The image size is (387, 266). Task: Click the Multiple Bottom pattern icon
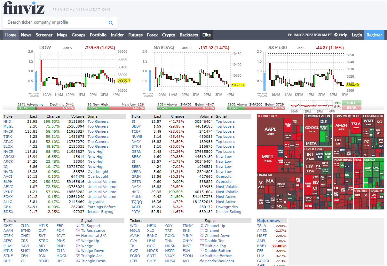[202, 256]
